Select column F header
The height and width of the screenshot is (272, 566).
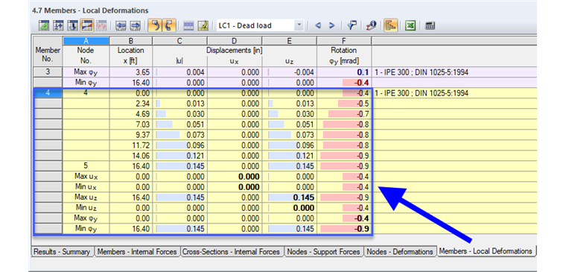344,41
